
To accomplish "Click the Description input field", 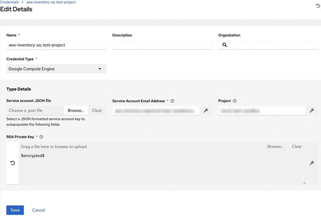I will click(x=162, y=45).
